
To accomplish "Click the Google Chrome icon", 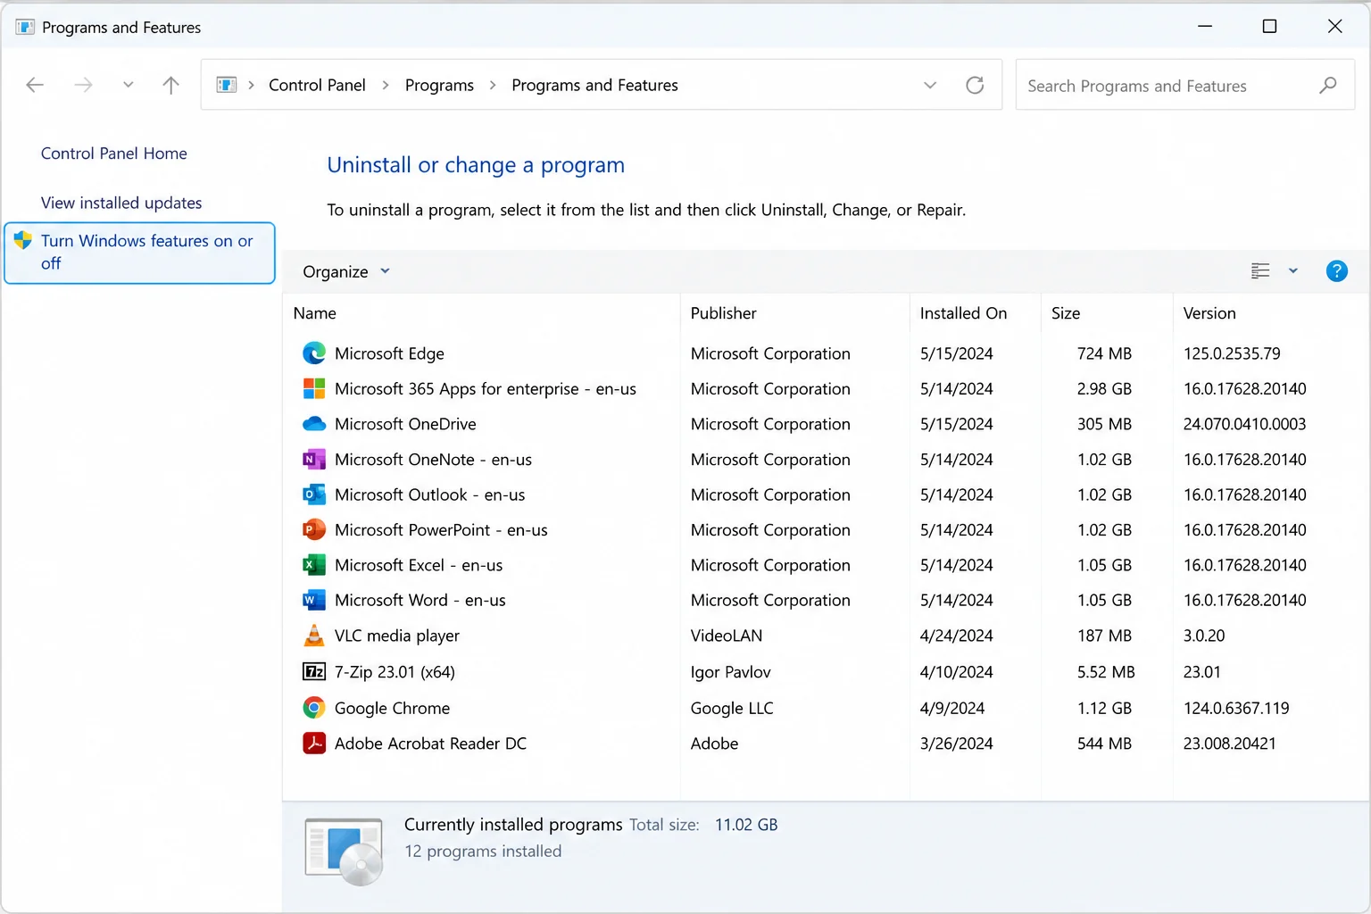I will click(x=314, y=708).
